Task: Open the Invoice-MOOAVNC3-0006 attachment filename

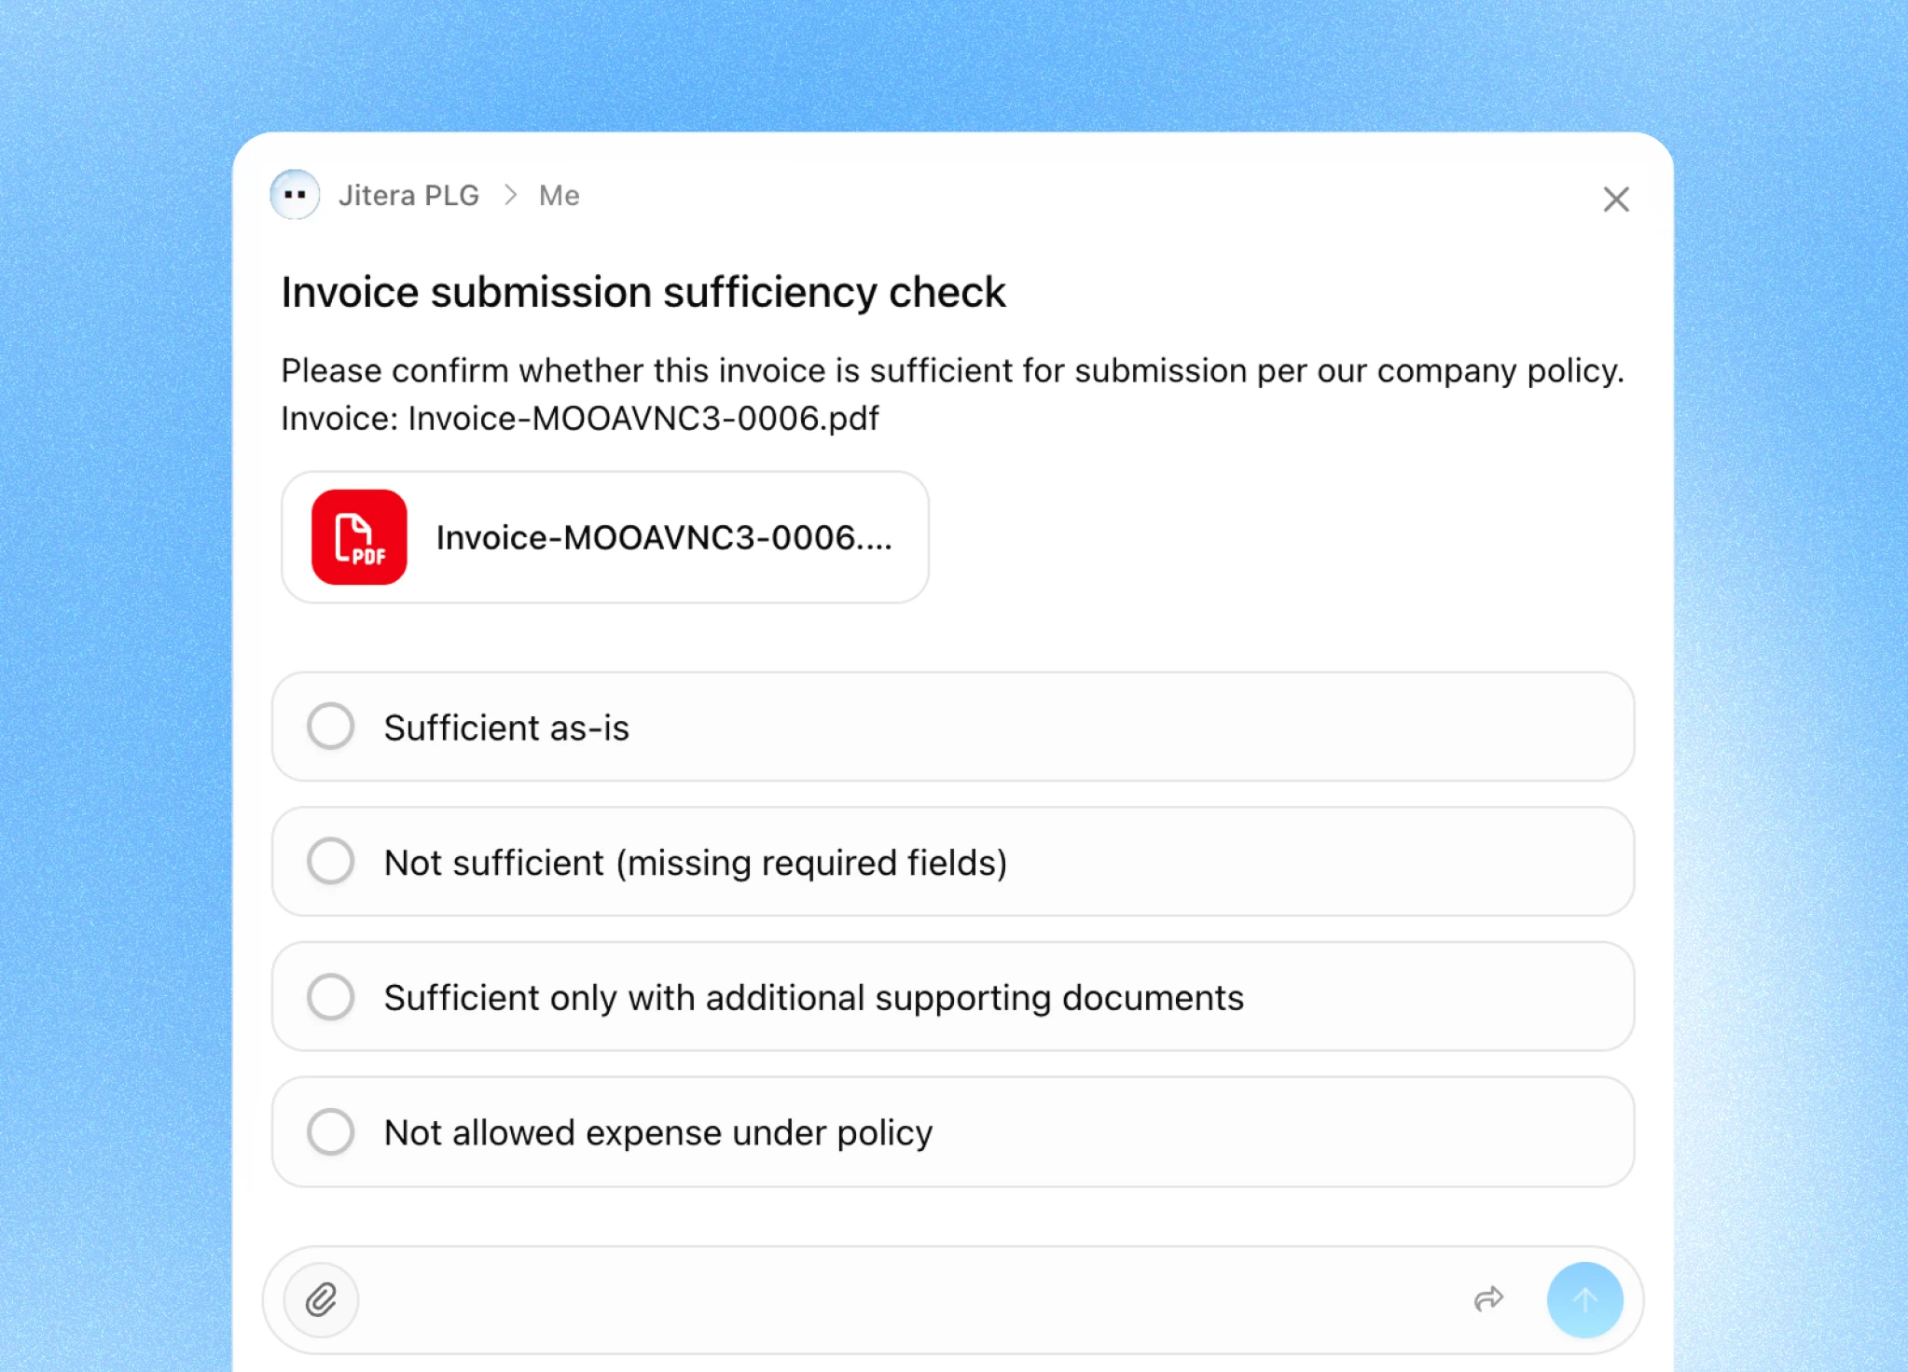Action: 663,538
